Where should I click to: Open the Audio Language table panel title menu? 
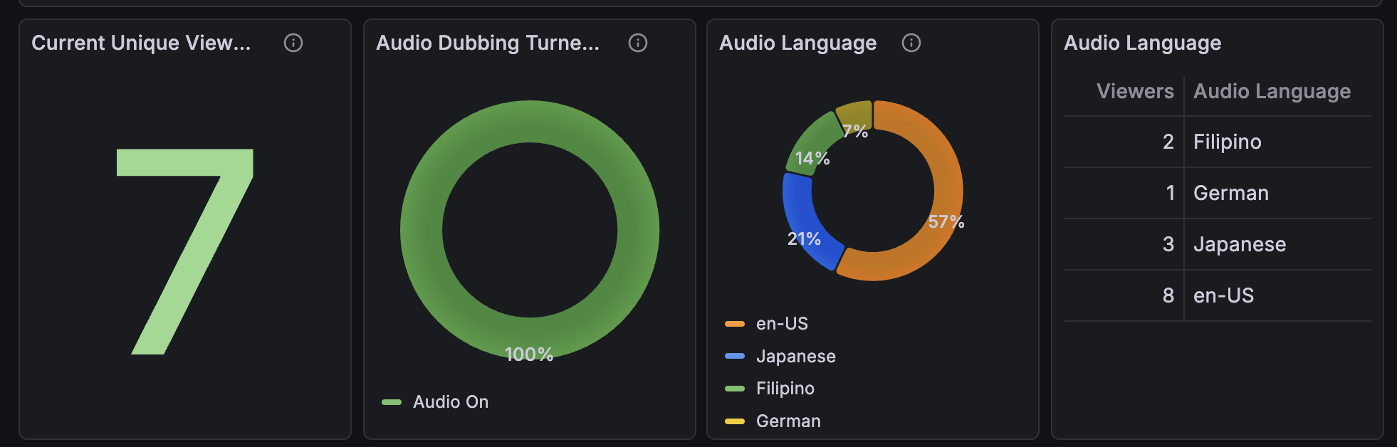coord(1142,43)
